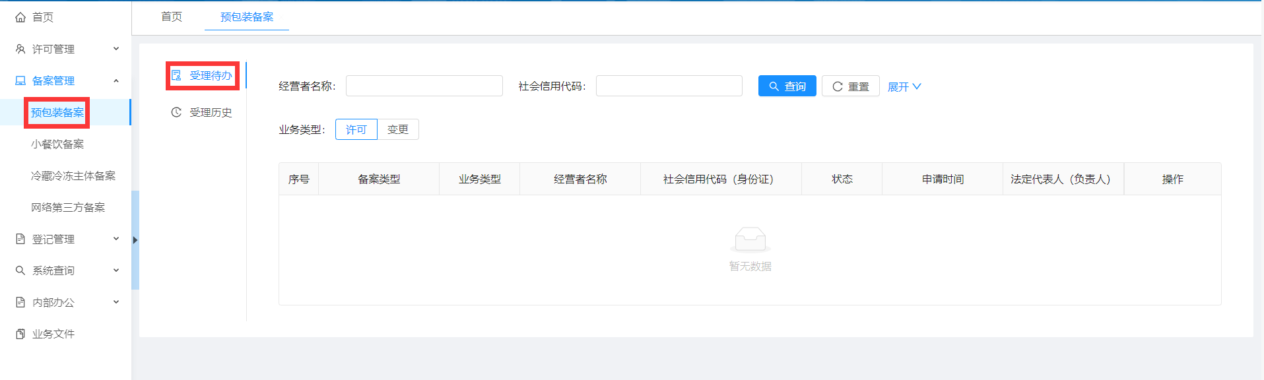This screenshot has width=1264, height=380.
Task: Select the 变更 business type option
Action: 397,129
